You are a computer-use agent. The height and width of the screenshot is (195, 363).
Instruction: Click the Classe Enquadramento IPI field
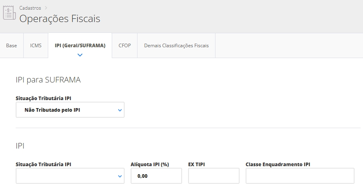300,176
